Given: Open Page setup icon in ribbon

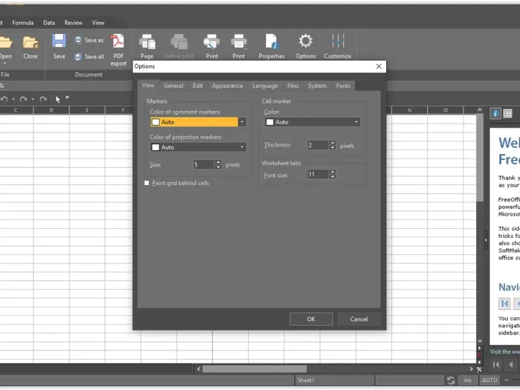Looking at the screenshot, I should point(147,42).
